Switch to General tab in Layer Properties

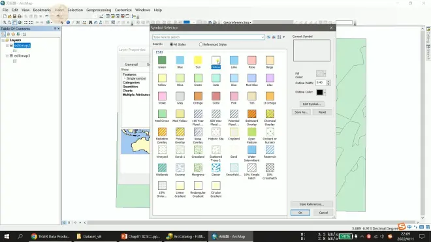(131, 65)
